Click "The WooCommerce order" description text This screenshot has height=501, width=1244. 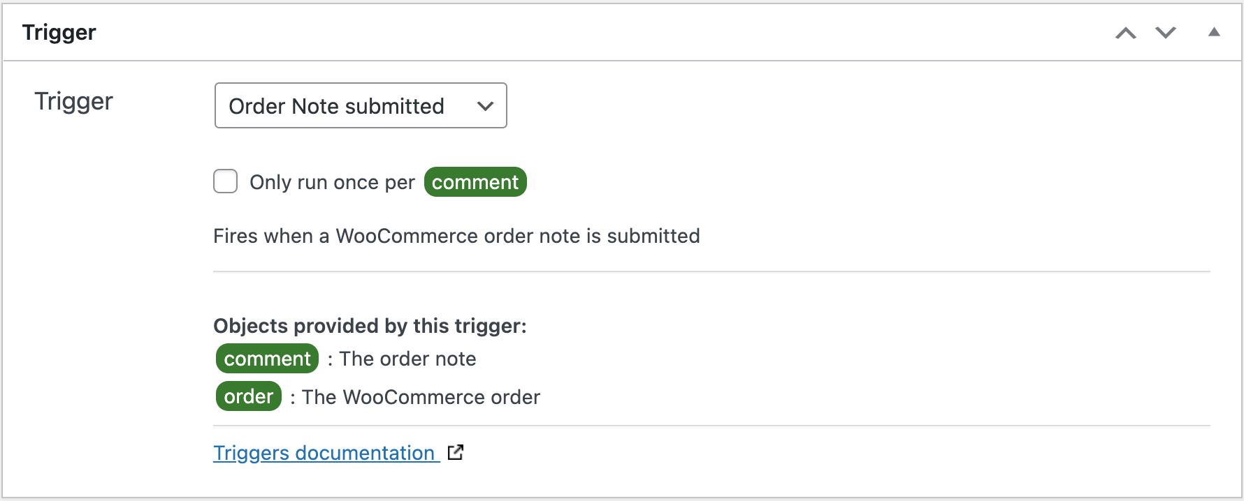(x=421, y=397)
